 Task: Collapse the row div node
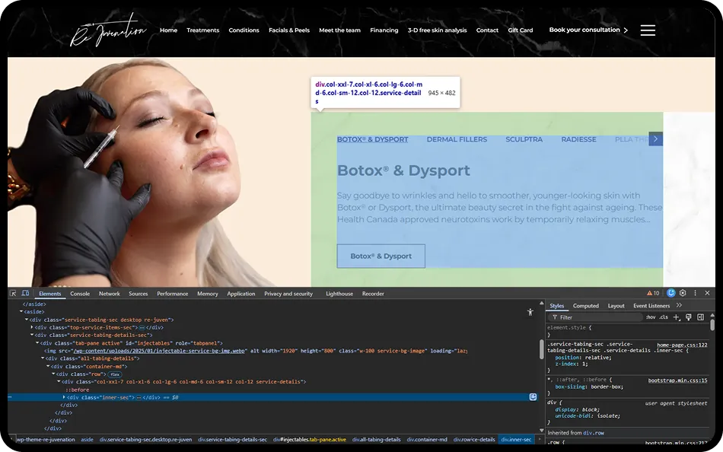click(53, 374)
